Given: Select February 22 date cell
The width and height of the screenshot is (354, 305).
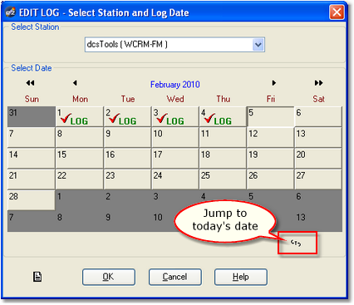Looking at the screenshot, I should (x=79, y=180).
